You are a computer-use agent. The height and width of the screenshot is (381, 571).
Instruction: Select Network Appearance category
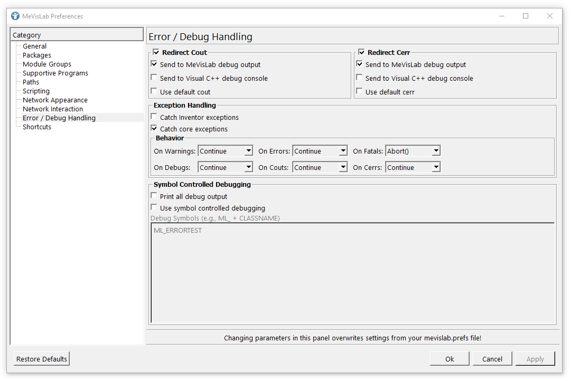coord(55,100)
